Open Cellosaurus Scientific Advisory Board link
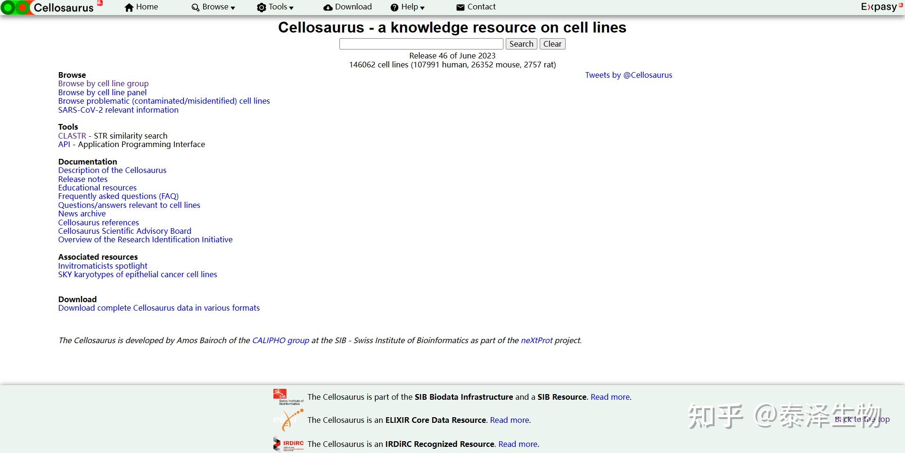Viewport: 905px width, 453px height. 125,231
